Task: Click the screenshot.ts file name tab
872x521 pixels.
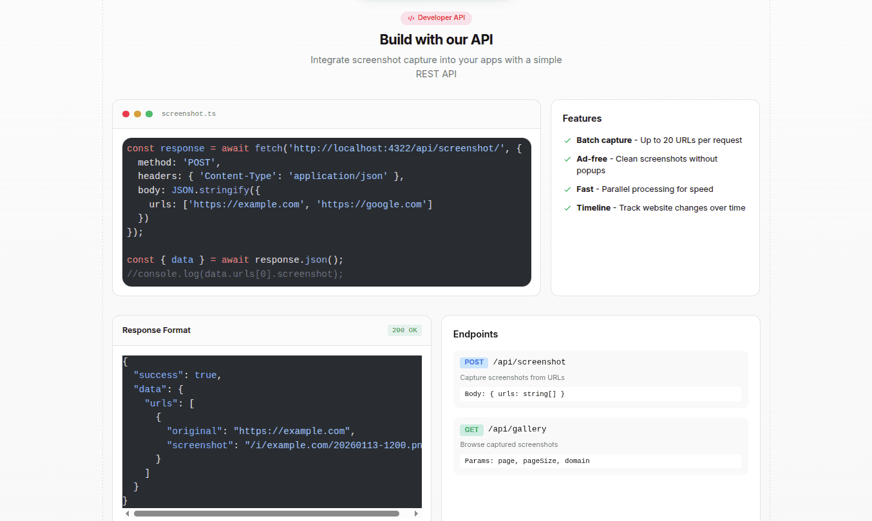Action: [189, 114]
